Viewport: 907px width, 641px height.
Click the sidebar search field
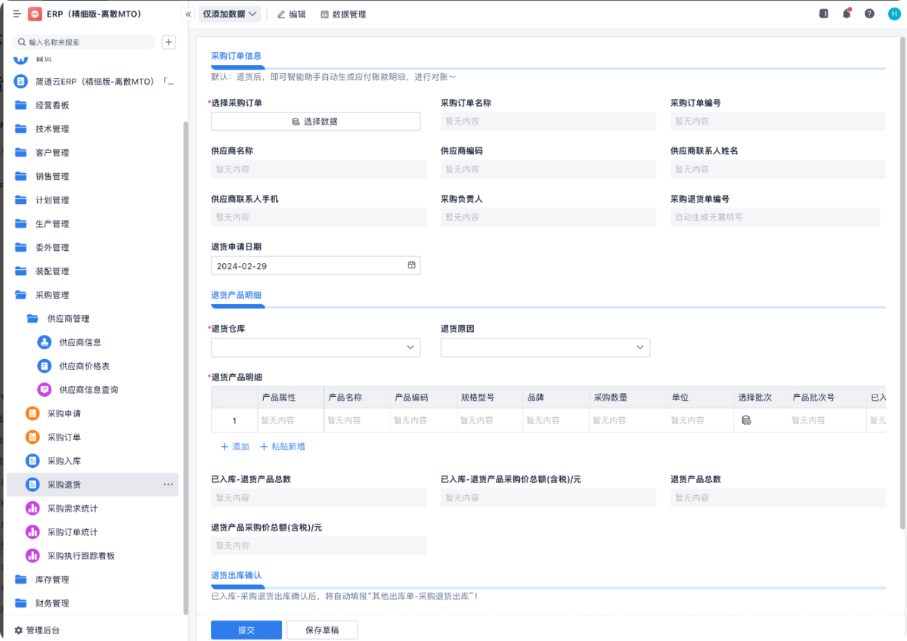(84, 42)
